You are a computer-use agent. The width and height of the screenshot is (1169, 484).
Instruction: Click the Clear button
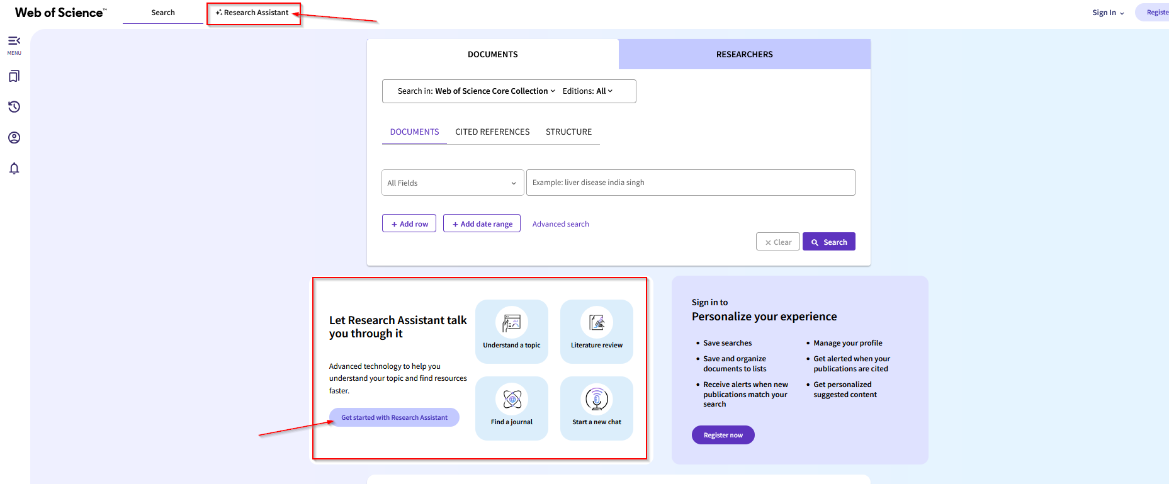coord(778,242)
